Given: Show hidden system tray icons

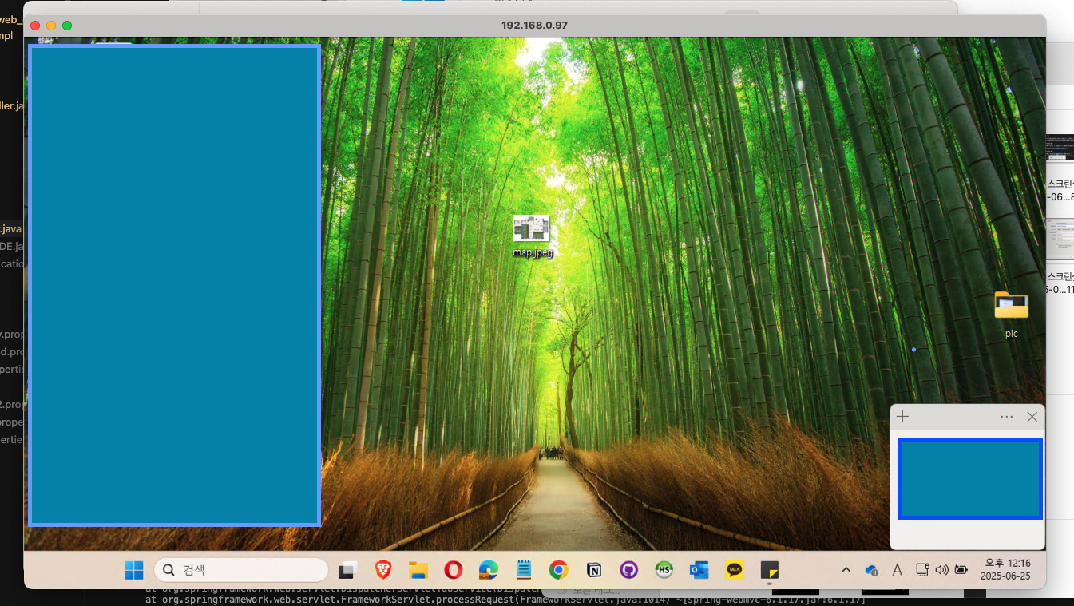Looking at the screenshot, I should pos(846,570).
